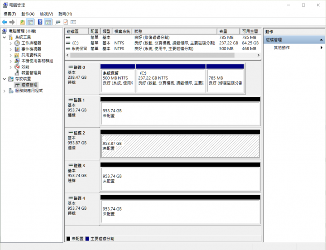Click the checkmark document toolbar icon
Viewport: 326px width, 250px height.
coord(66,22)
